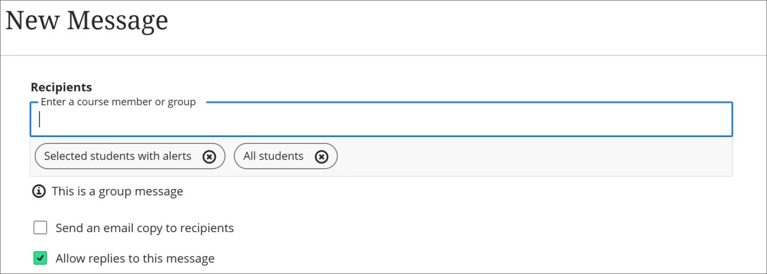Click the "Allow replies to this message" label
This screenshot has width=767, height=274.
pos(135,258)
